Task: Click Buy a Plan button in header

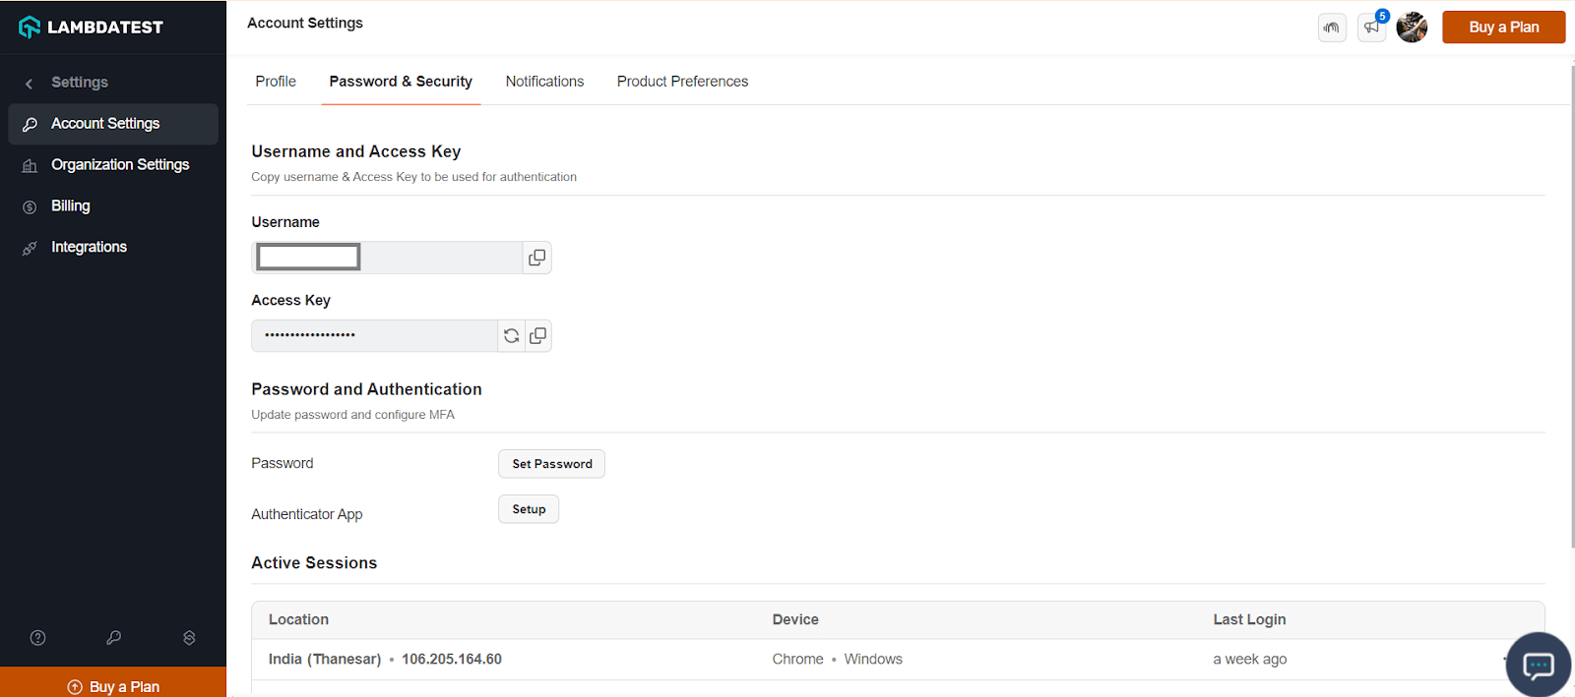Action: click(1503, 28)
